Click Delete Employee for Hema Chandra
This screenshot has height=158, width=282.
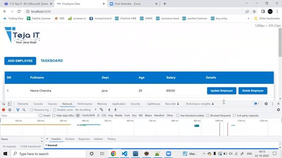253,91
